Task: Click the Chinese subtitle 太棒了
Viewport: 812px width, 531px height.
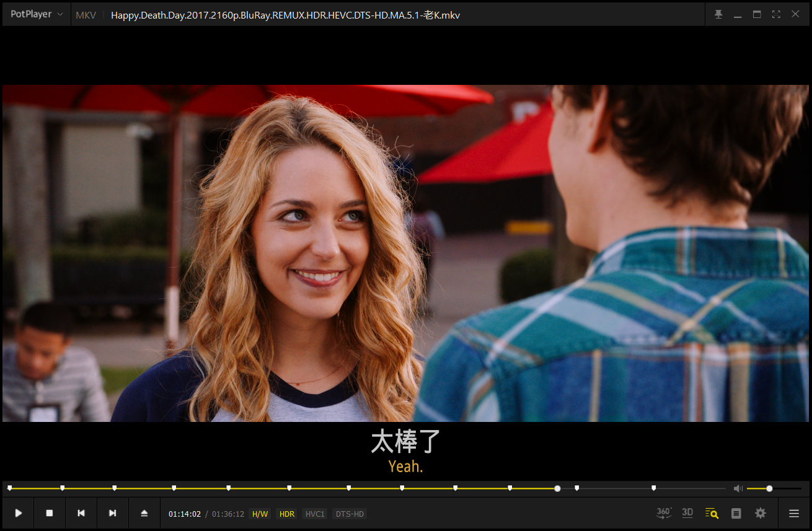Action: [x=405, y=441]
